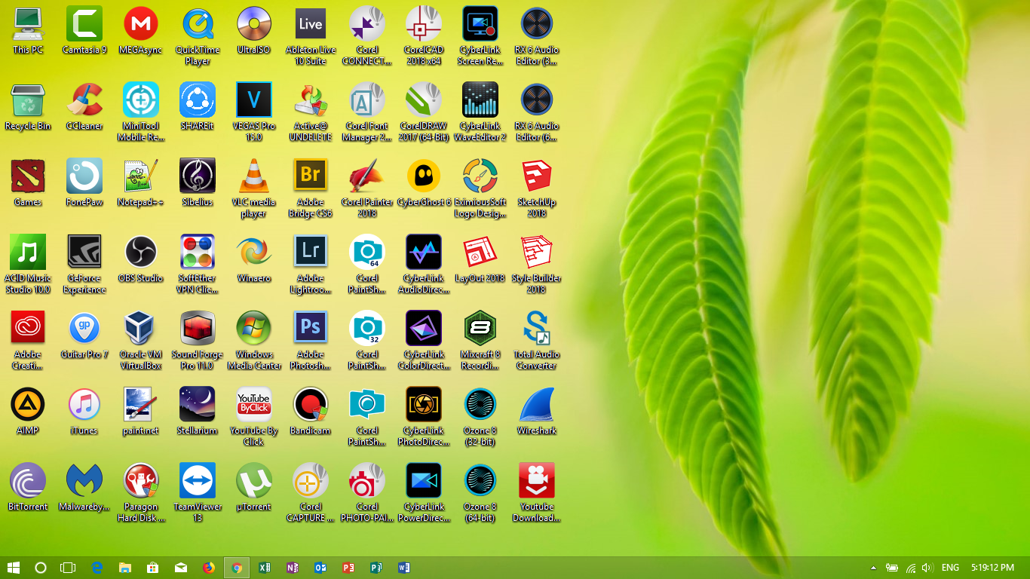Select the CorelCAD 2018 x64 icon

coord(424,23)
